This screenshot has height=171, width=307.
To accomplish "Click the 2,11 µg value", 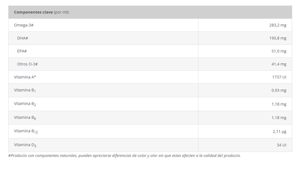I will [279, 131].
